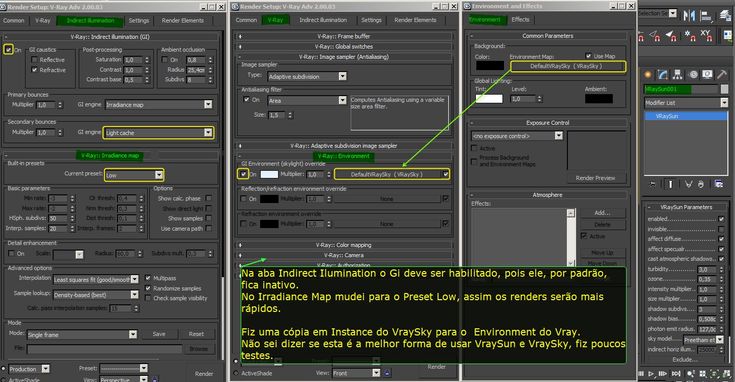Open Modifier List dropdown
Screen dimensions: 735x382
point(685,103)
